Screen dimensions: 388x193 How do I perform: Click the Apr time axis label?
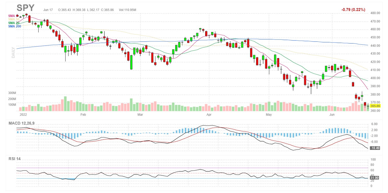pyautogui.click(x=209, y=114)
